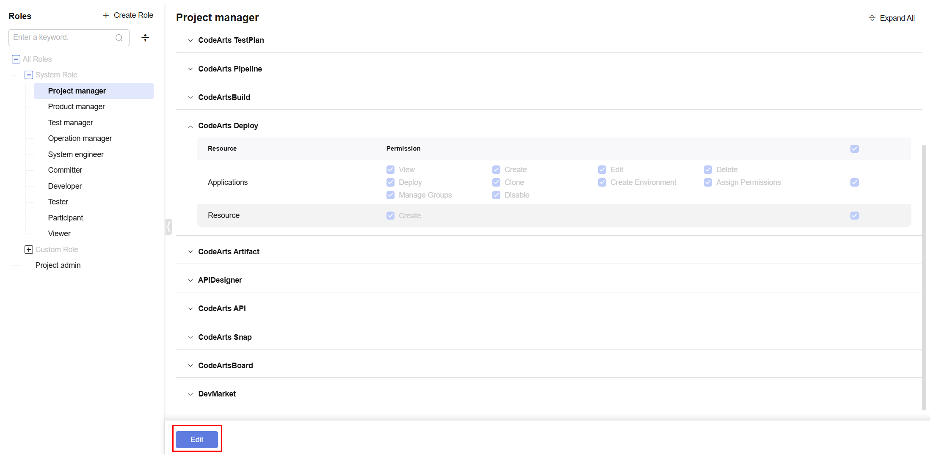The image size is (930, 454).
Task: Expand the Custom Role tree node
Action: point(29,250)
